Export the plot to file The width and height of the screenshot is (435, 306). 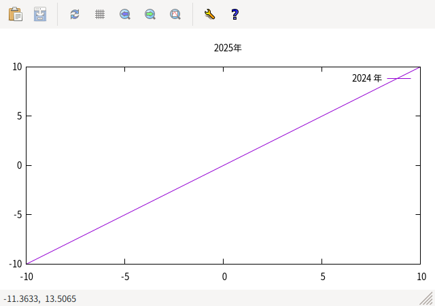41,14
